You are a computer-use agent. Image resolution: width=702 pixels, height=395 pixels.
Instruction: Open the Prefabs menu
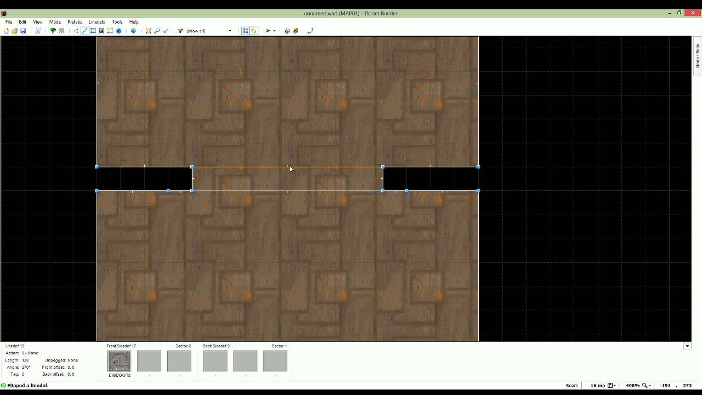coord(75,22)
